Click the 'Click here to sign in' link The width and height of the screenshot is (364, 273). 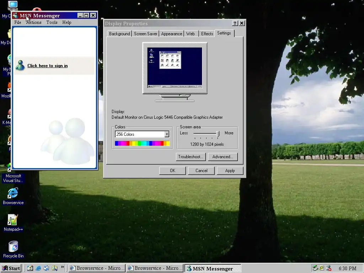48,66
